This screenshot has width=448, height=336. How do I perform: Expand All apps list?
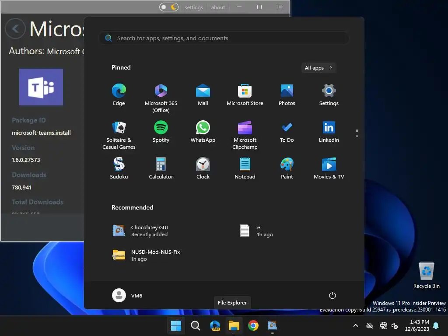coord(318,68)
